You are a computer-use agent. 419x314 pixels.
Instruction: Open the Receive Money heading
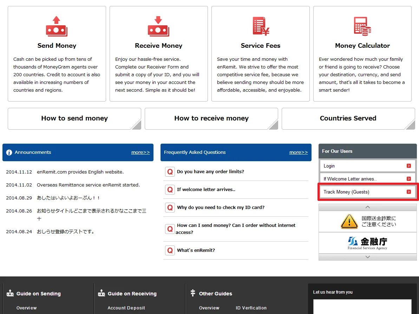(x=158, y=46)
